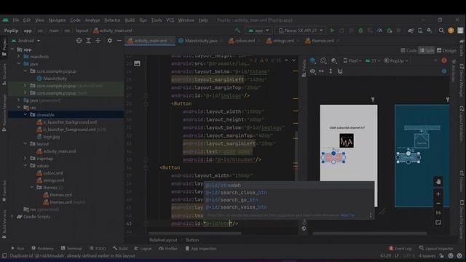
Task: Open the Device Manager toolbar icon
Action: (x=420, y=31)
